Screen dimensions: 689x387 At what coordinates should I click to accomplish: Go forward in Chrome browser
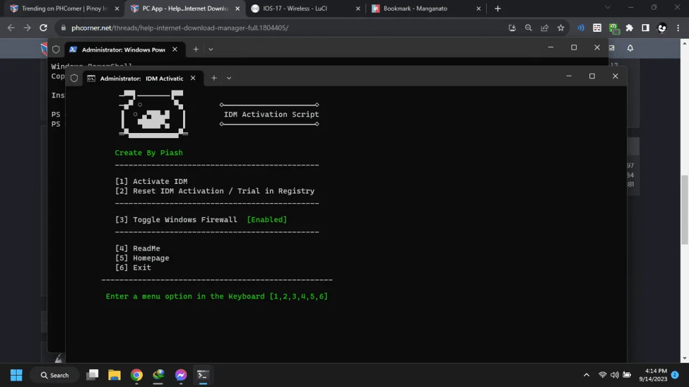(x=27, y=27)
